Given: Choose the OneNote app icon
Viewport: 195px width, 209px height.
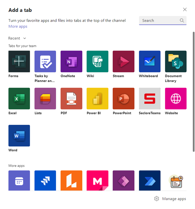Looking at the screenshot, I should pyautogui.click(x=71, y=61).
